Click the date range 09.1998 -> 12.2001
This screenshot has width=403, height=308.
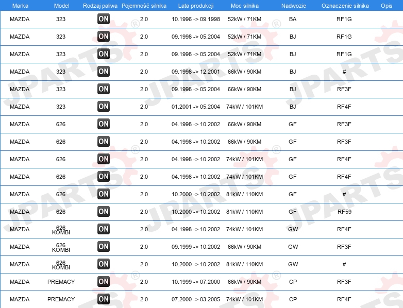(196, 72)
